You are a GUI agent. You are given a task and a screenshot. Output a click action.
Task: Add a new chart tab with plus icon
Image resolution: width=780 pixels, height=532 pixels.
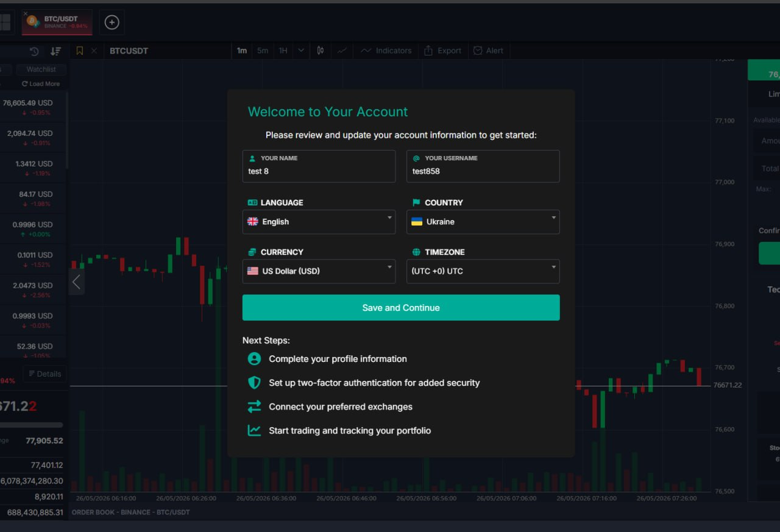tap(112, 23)
